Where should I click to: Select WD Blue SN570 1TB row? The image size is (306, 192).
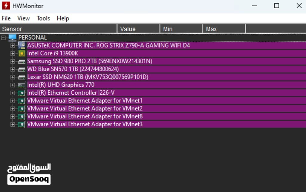166,69
